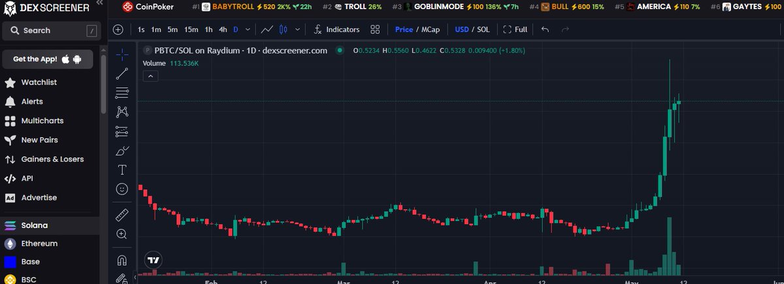Click the Get the App button

coord(47,59)
